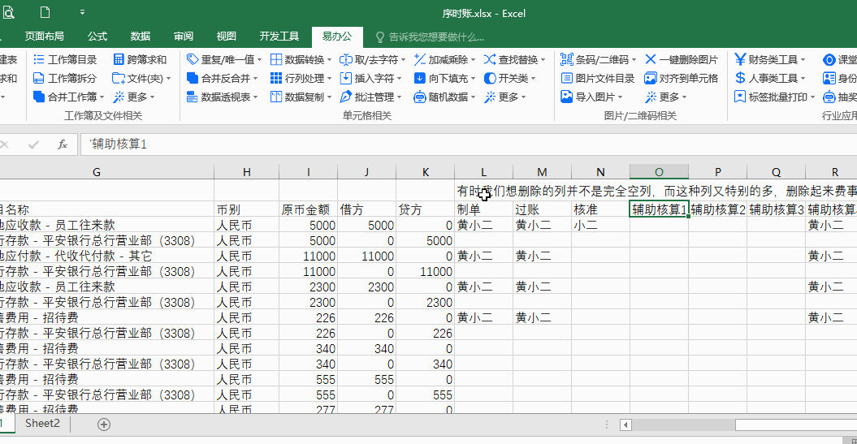857x444 pixels.
Task: Add a new sheet with plus button
Action: click(104, 425)
